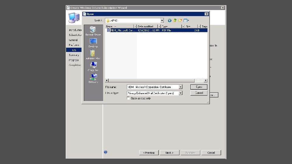Select Progress wizard step

coord(74,60)
